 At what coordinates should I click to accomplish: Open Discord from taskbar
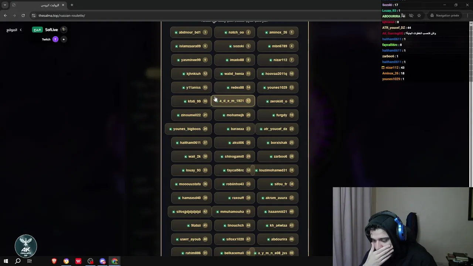[103, 261]
